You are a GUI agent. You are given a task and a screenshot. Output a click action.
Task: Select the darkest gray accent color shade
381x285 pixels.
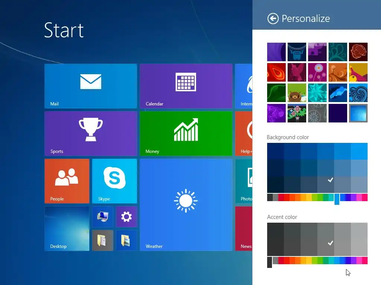pyautogui.click(x=275, y=239)
